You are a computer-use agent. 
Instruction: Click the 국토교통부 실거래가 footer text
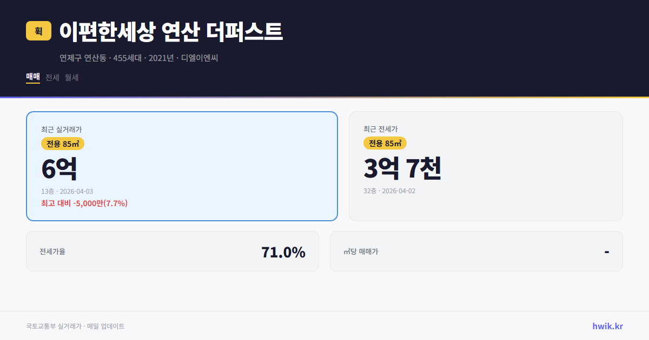click(x=52, y=326)
